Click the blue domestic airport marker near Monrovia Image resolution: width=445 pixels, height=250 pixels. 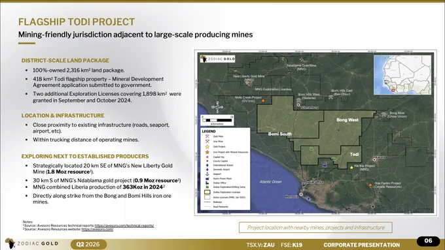click(x=308, y=199)
